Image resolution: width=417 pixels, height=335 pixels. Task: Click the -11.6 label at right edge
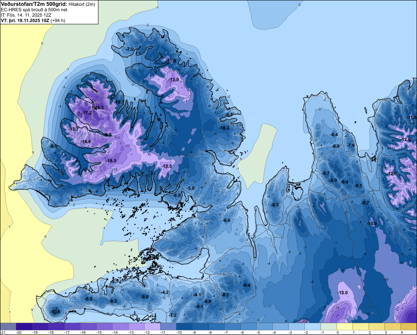pyautogui.click(x=412, y=118)
